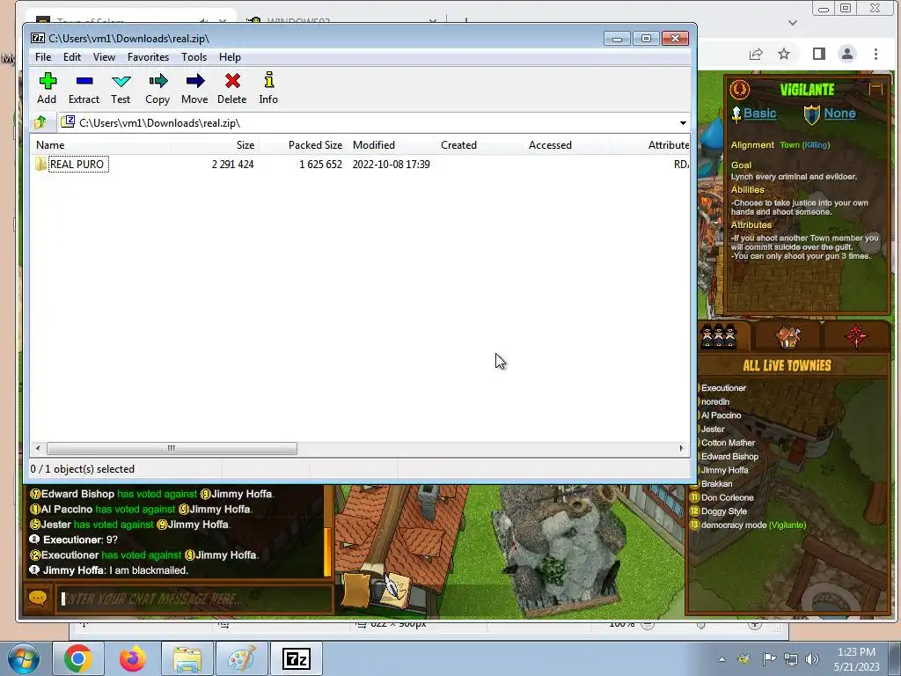This screenshot has width=901, height=676.
Task: Run Test on the archive
Action: click(121, 88)
